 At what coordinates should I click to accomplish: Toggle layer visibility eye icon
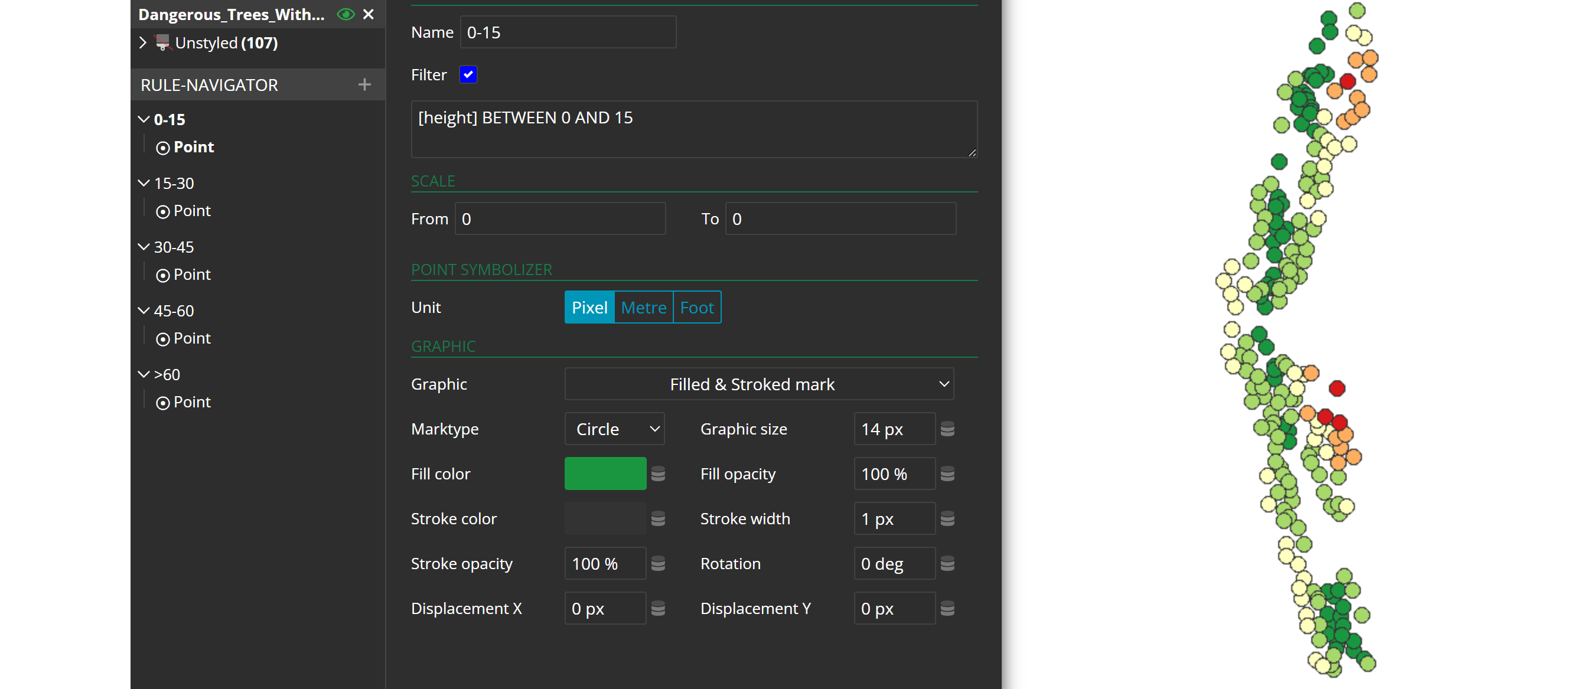pyautogui.click(x=346, y=14)
